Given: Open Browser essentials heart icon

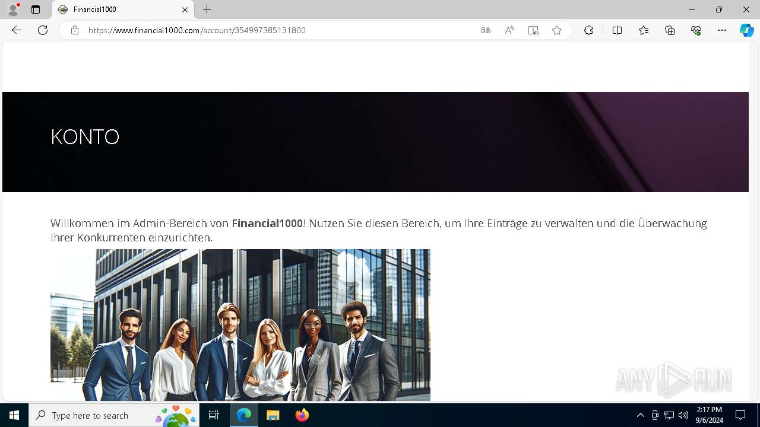Looking at the screenshot, I should [696, 30].
